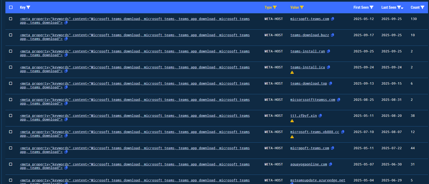This screenshot has height=184, width=429.
Task: Copy the key in the microsoft-teams.vb888.cc row
Action: coord(66,136)
